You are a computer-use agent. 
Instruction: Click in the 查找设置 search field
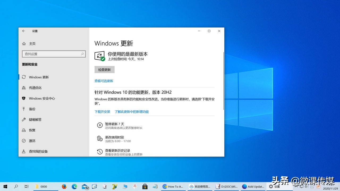click(x=52, y=54)
